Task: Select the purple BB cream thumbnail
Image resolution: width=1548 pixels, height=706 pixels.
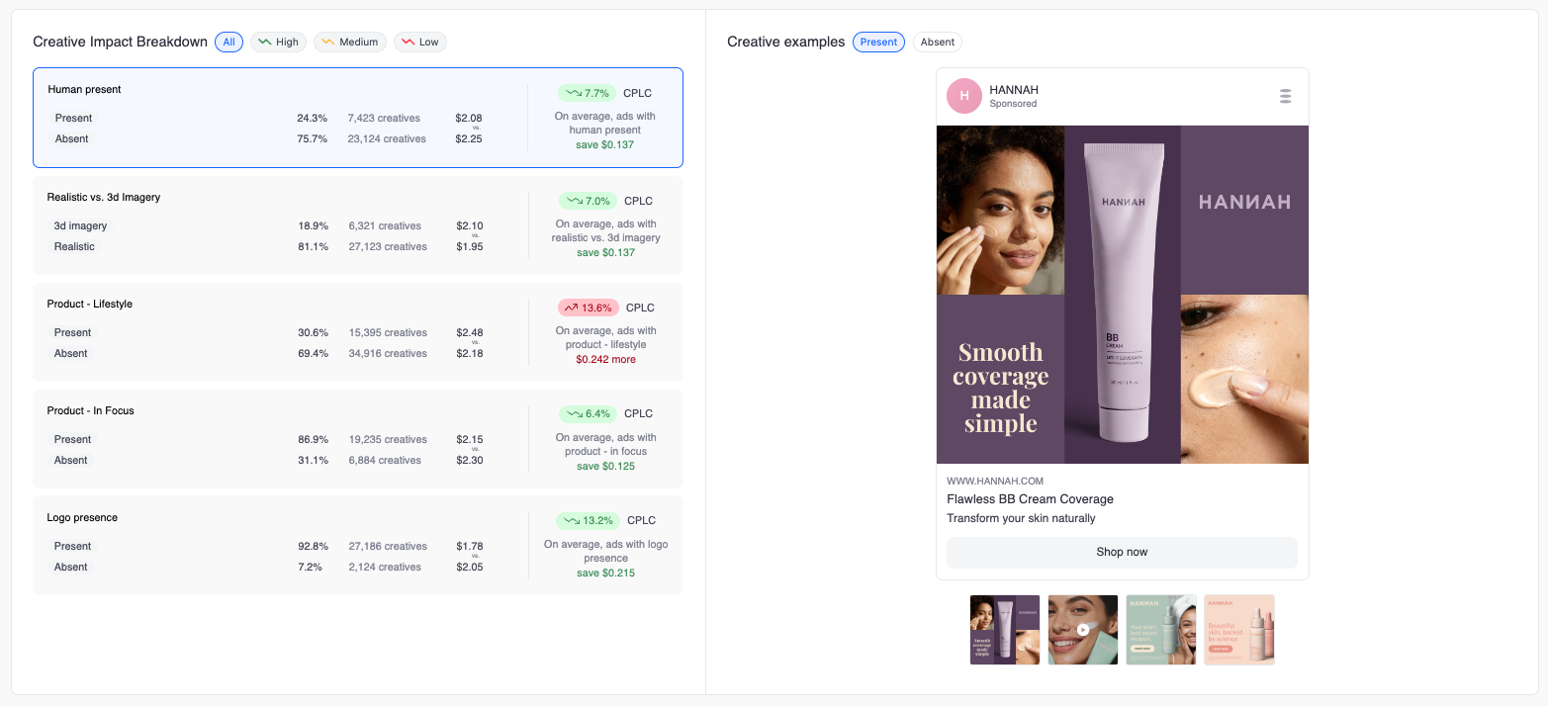Action: tap(1005, 630)
